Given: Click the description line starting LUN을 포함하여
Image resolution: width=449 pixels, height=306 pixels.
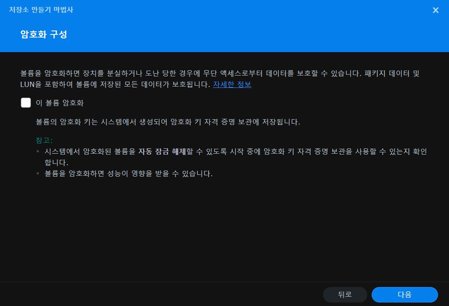Looking at the screenshot, I should click(x=115, y=84).
